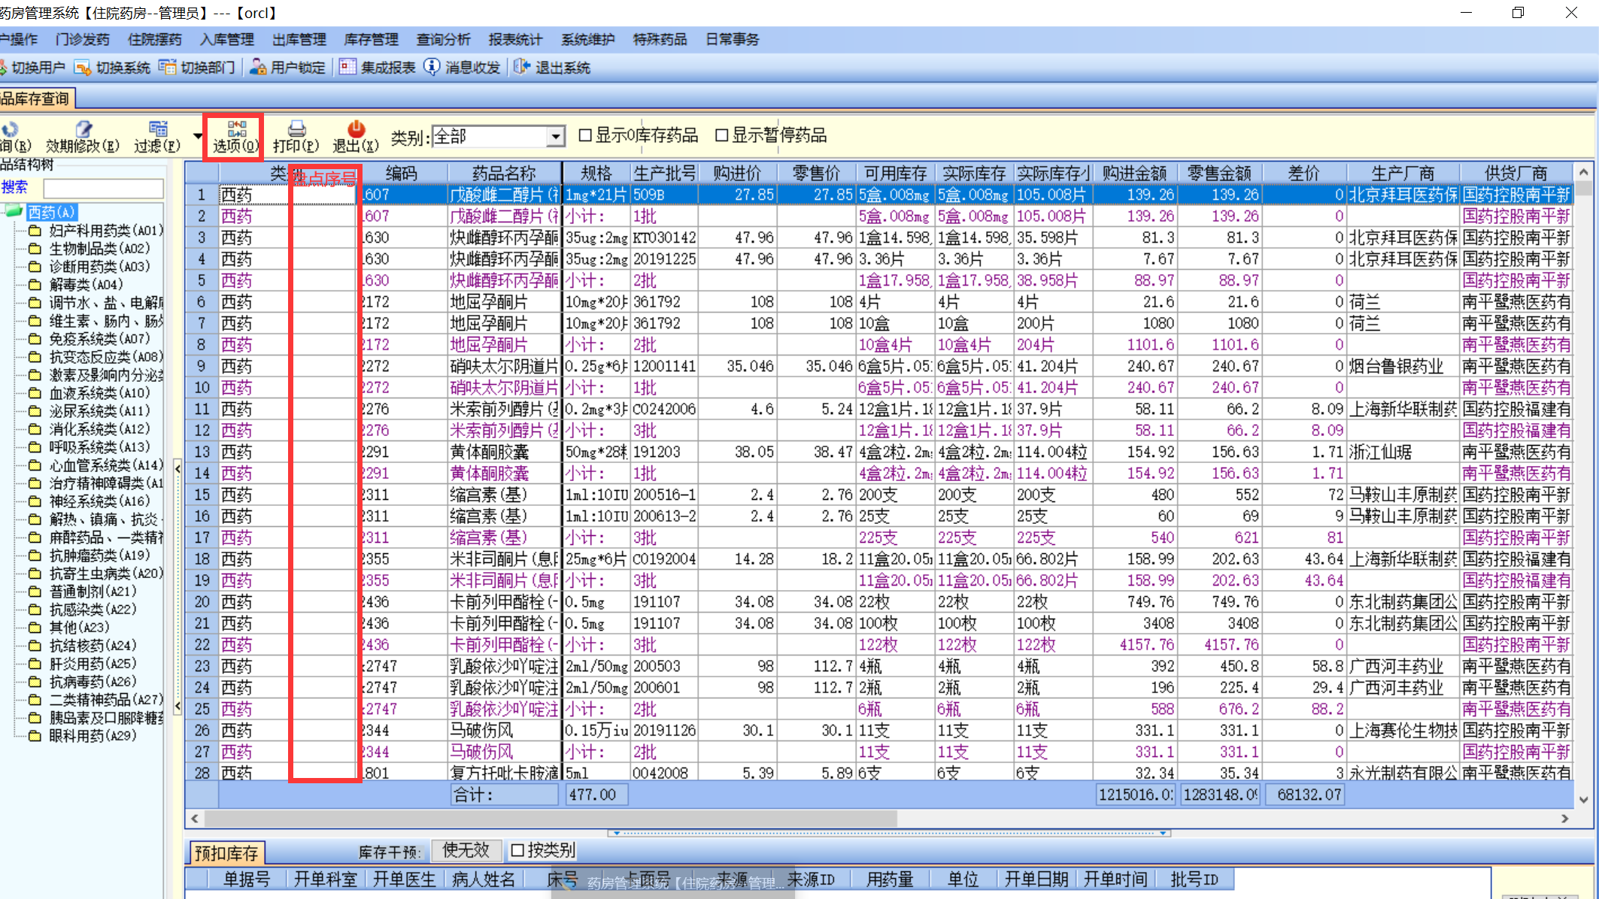Enable 显示0库存药品 checkbox
The image size is (1599, 899).
point(585,135)
